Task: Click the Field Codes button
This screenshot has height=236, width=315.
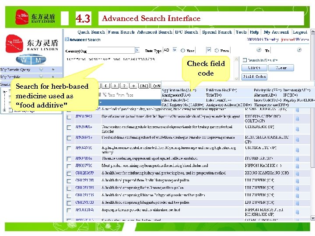Action: point(254,76)
